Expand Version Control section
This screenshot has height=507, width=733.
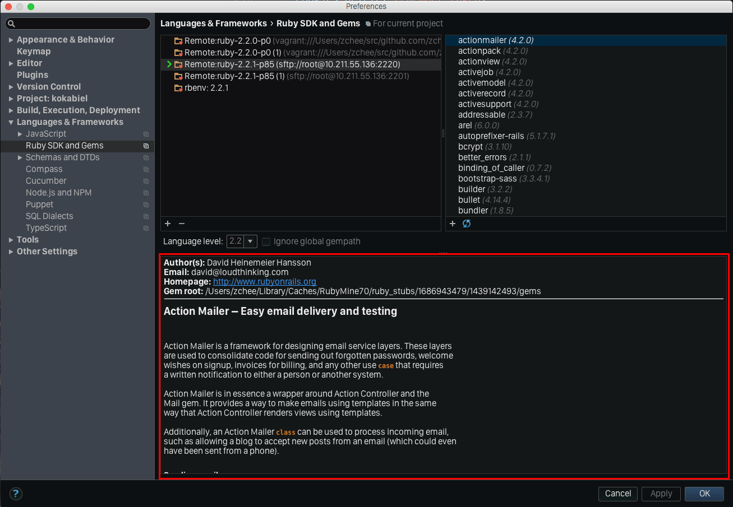pyautogui.click(x=11, y=87)
